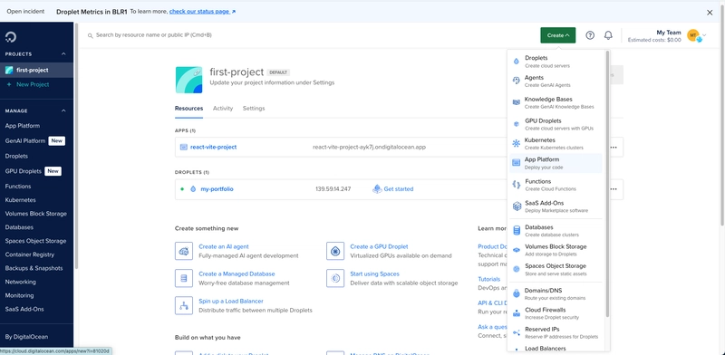Expand the My Team account chevron
This screenshot has width=725, height=355.
705,35
